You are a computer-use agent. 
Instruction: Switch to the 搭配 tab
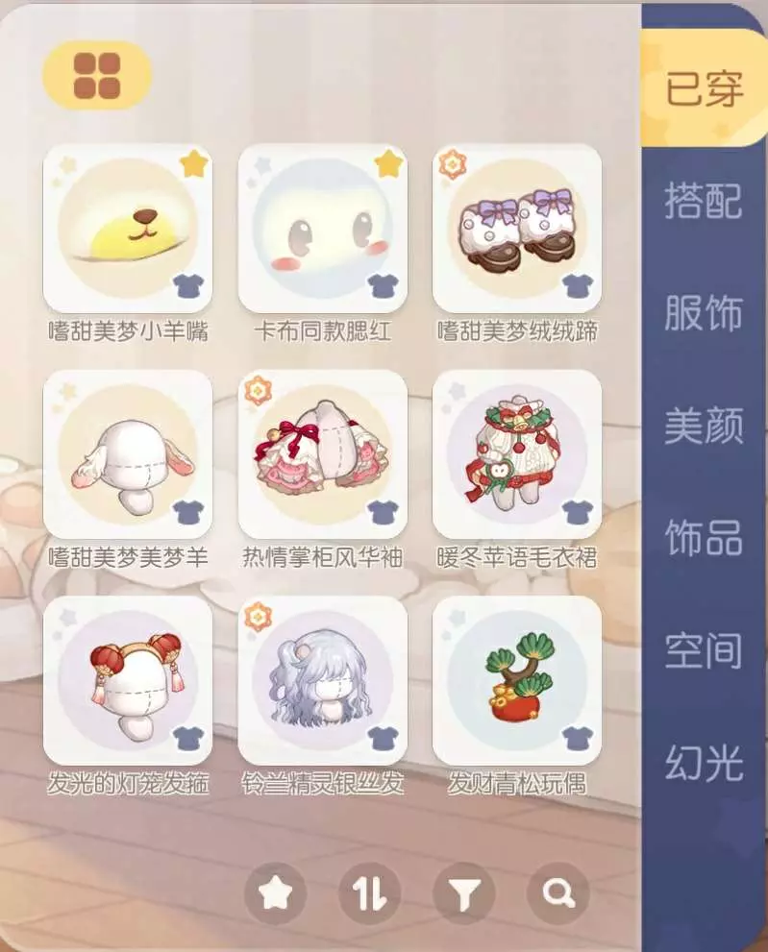pos(704,201)
